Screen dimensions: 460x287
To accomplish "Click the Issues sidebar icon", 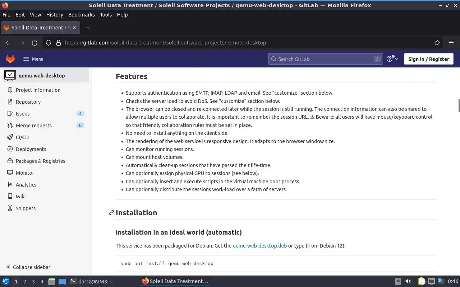I will [x=10, y=114].
